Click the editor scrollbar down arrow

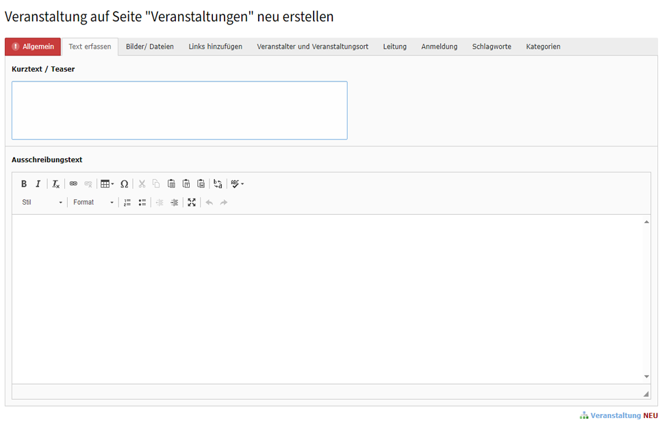coord(646,376)
